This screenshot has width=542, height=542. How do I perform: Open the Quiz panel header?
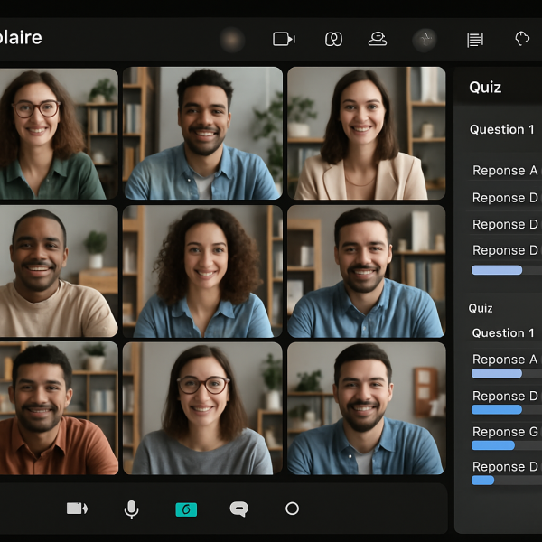(x=486, y=88)
